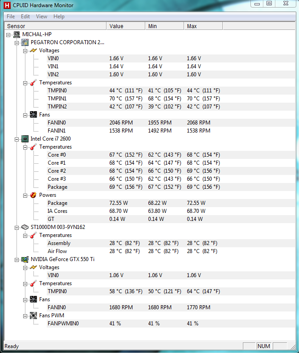This screenshot has width=299, height=353.
Task: Select the Core #2 temperature row
Action: 171,171
